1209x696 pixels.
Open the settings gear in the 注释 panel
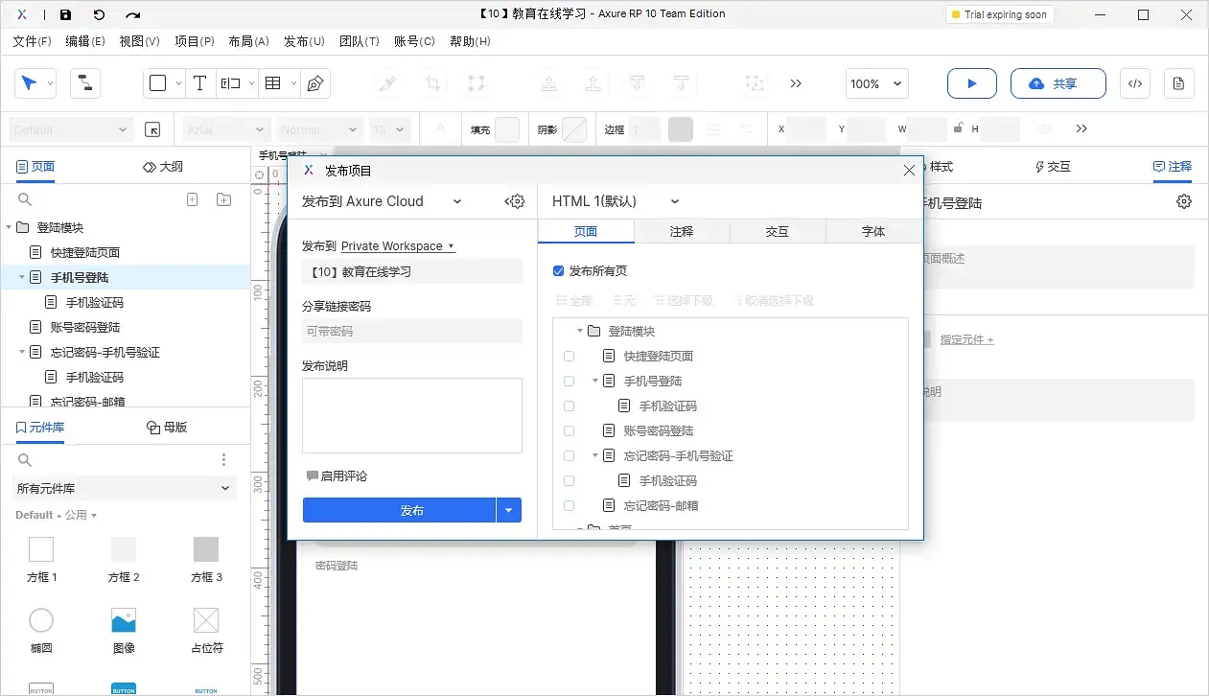[1183, 201]
